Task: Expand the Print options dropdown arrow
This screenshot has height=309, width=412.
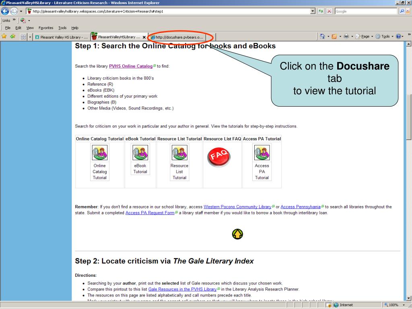Action: (352, 37)
